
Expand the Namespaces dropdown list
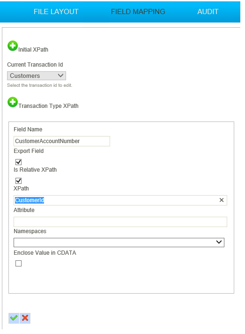(x=119, y=243)
